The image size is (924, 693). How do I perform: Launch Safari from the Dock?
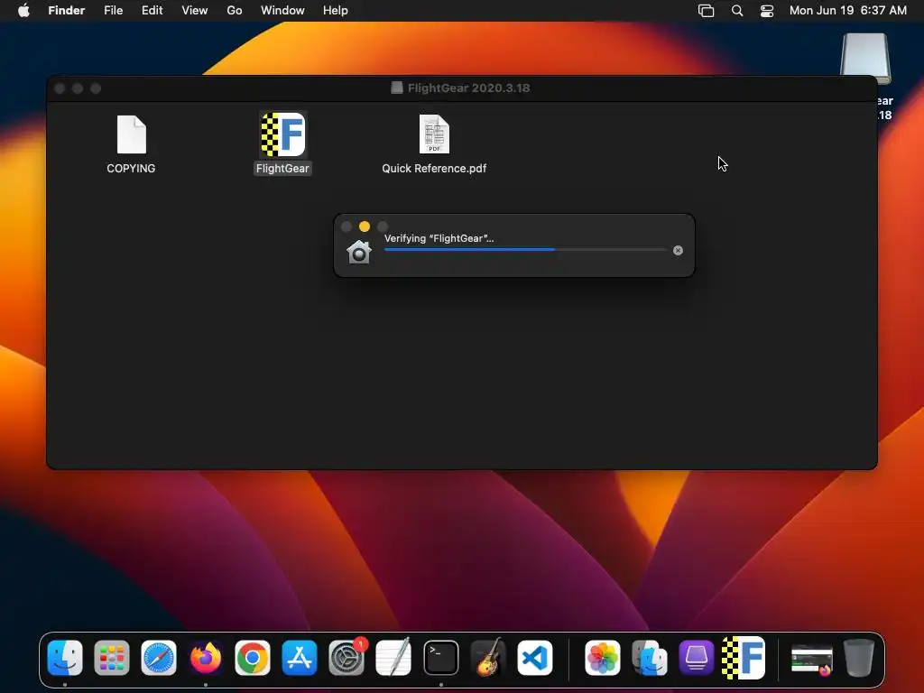(x=159, y=658)
